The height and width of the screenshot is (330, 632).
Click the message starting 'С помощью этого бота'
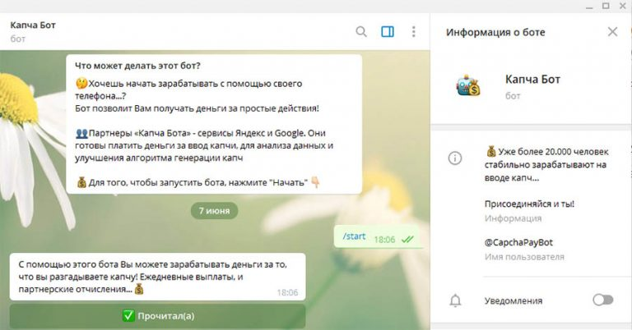[158, 277]
